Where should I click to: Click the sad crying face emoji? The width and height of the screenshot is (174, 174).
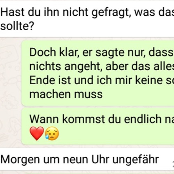coord(52,134)
